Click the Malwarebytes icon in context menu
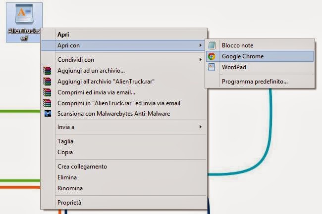 click(48, 114)
